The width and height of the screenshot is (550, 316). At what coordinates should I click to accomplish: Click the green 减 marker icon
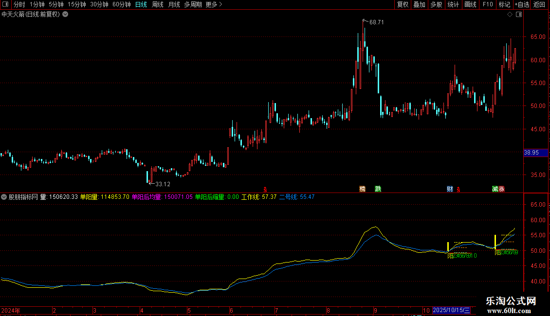[x=495, y=189]
